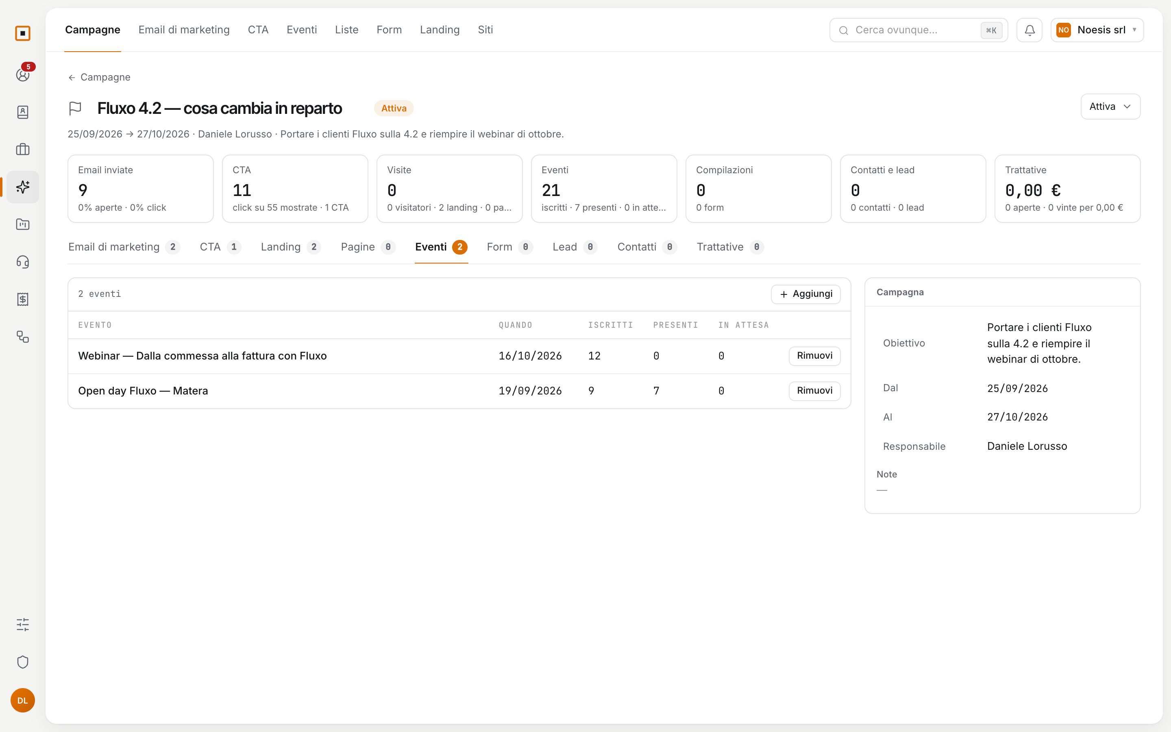Open the CTA top navigation item
This screenshot has height=732, width=1171.
click(258, 30)
